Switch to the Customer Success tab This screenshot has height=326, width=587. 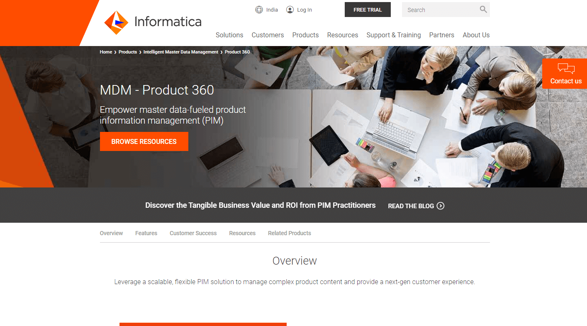pyautogui.click(x=193, y=233)
